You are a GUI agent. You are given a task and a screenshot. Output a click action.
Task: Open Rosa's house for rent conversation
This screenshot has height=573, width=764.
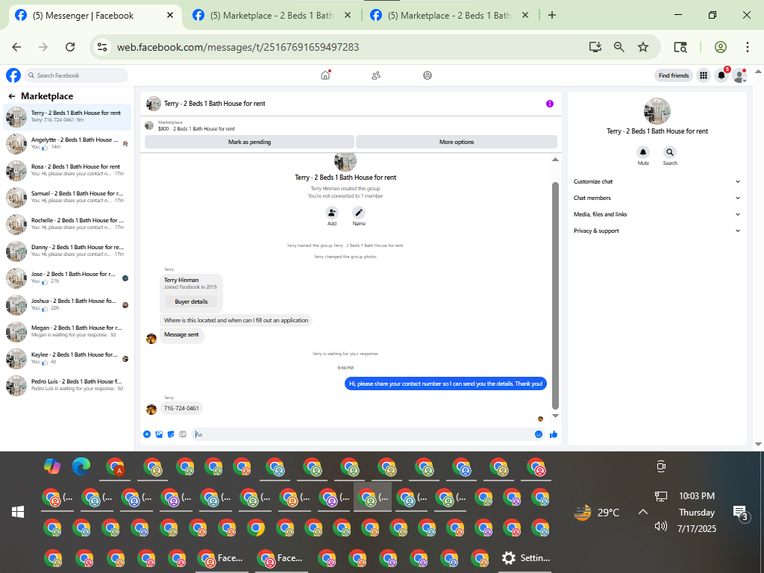pos(67,171)
